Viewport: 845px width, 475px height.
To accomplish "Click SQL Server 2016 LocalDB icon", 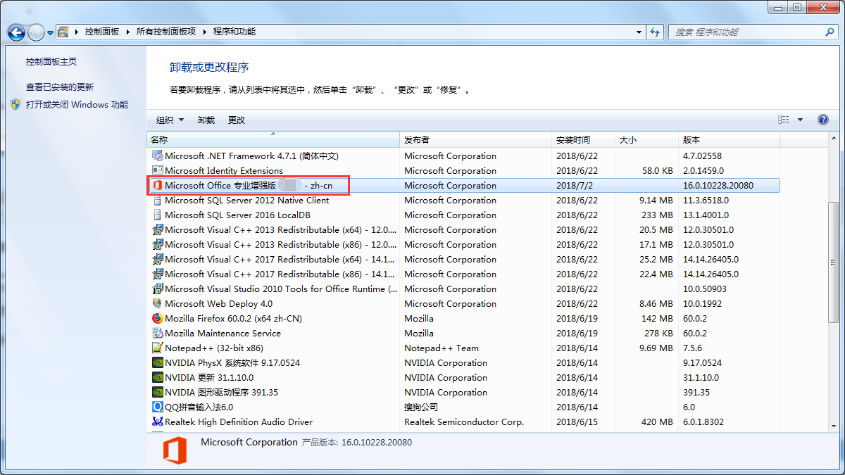I will tap(158, 215).
